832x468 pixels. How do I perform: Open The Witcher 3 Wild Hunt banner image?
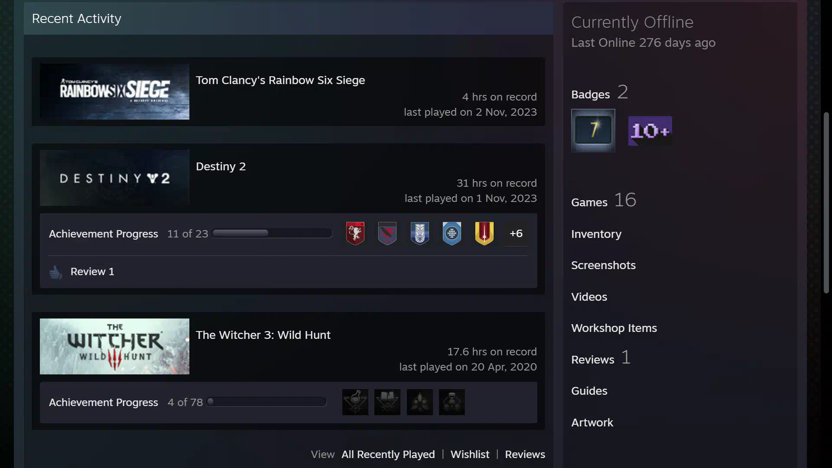pos(114,347)
